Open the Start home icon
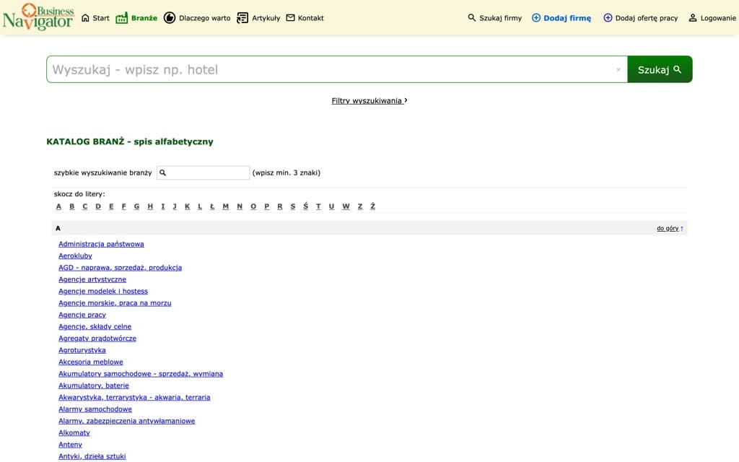 [x=85, y=17]
